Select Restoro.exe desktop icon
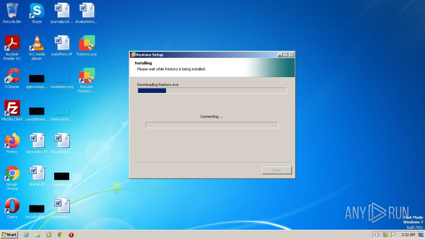This screenshot has height=239, width=425. [87, 46]
